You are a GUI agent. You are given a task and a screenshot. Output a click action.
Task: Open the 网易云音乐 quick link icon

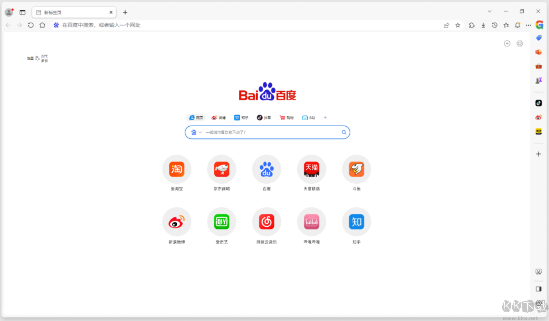pyautogui.click(x=266, y=222)
